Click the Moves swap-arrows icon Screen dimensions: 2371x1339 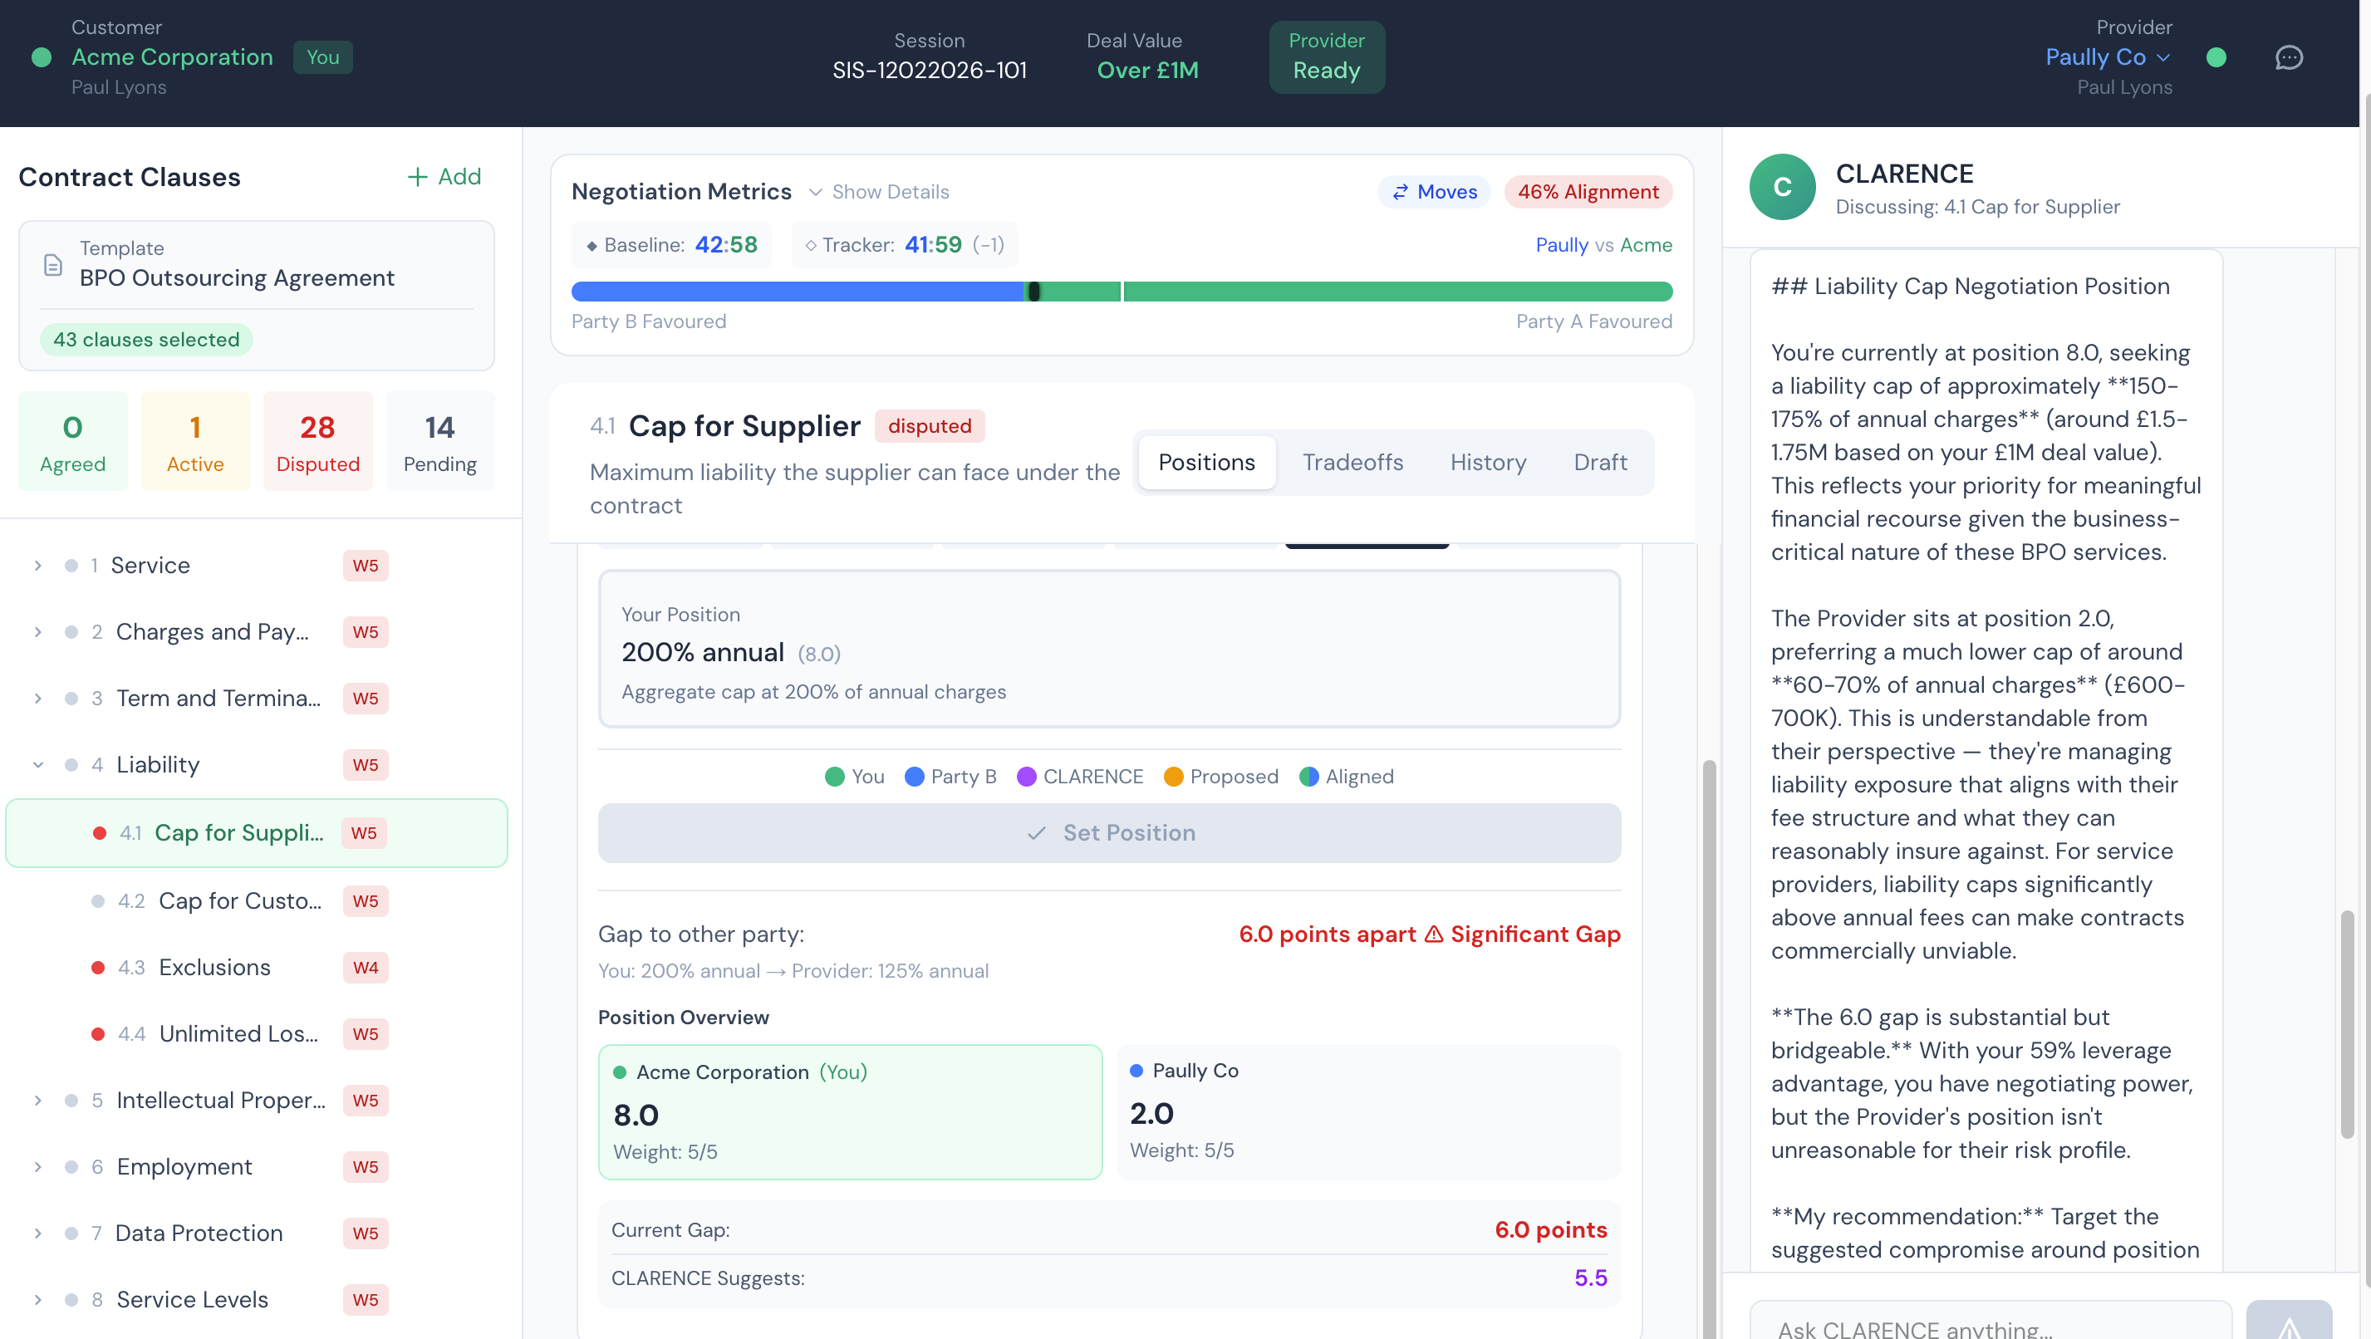tap(1400, 193)
